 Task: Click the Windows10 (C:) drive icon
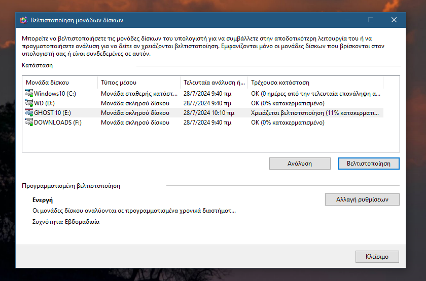pyautogui.click(x=29, y=93)
